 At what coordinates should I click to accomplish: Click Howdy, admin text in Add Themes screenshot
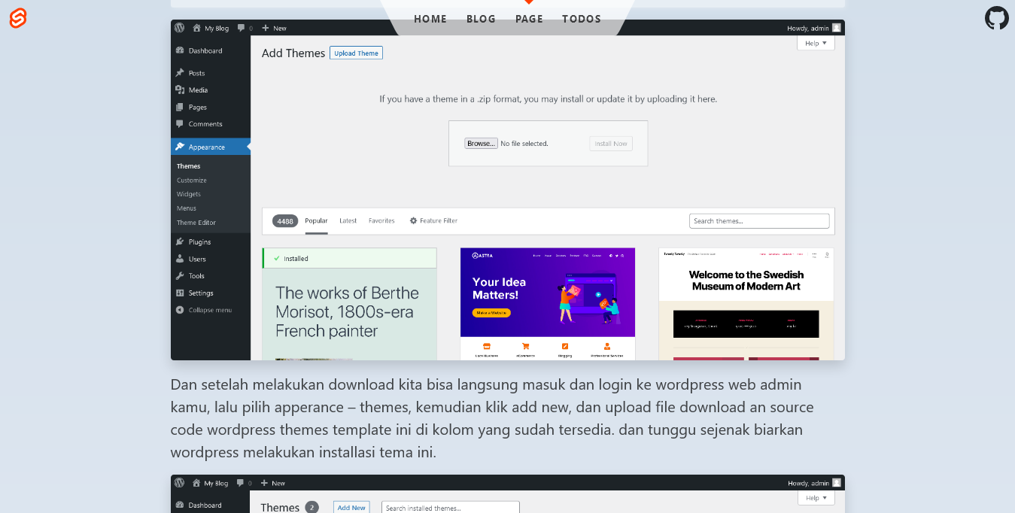point(808,29)
